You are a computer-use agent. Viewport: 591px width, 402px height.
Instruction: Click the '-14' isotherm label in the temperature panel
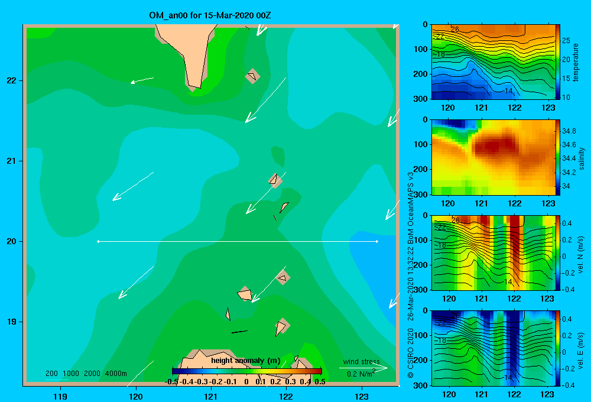(x=507, y=91)
